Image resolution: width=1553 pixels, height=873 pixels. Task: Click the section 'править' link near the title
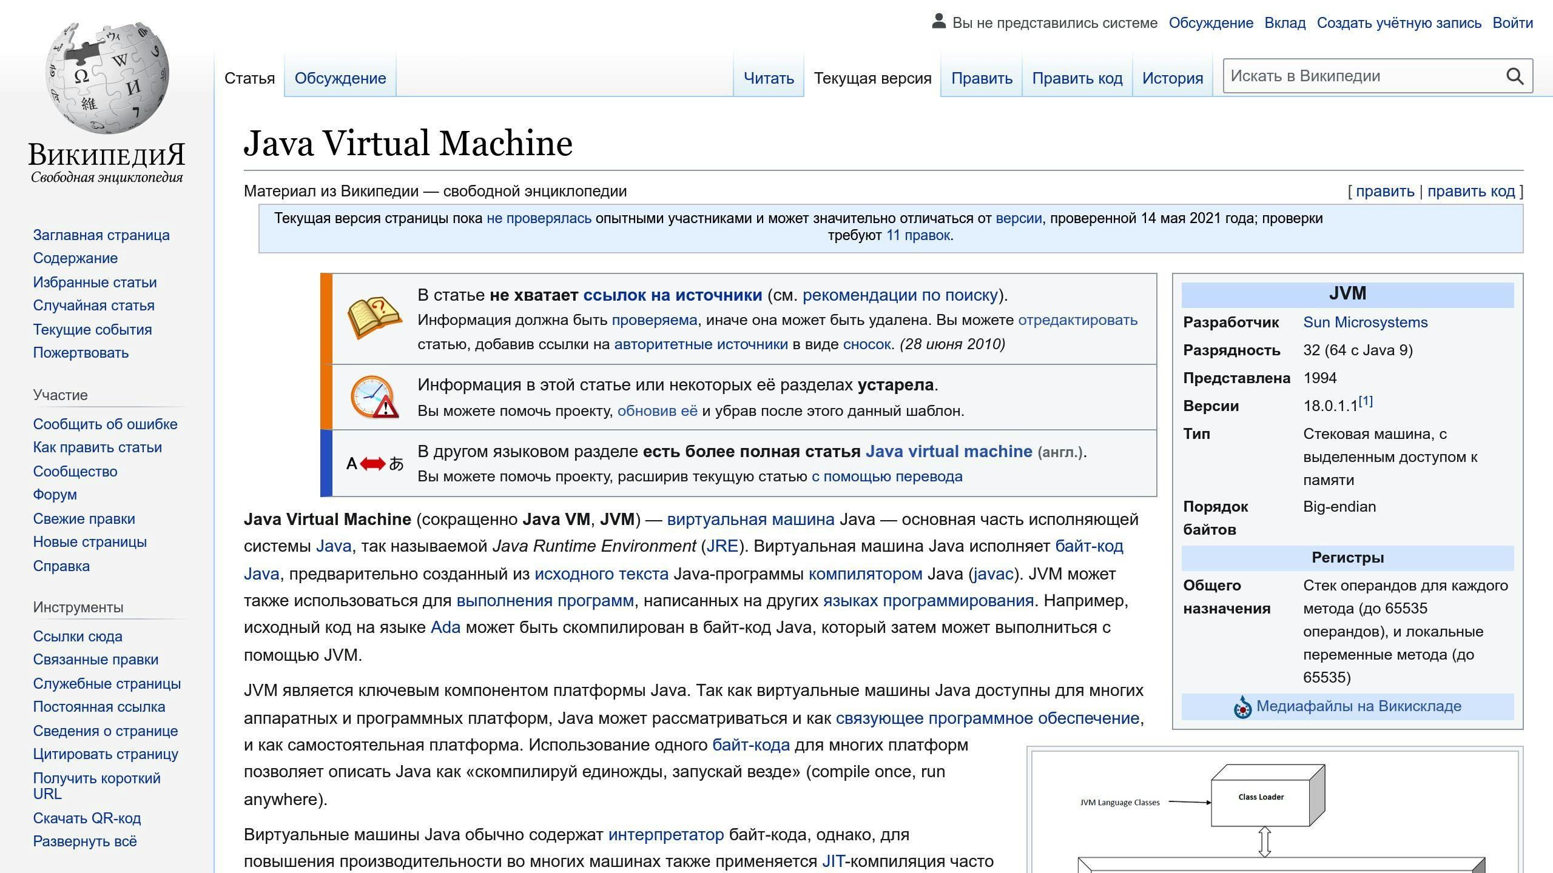tap(1385, 192)
